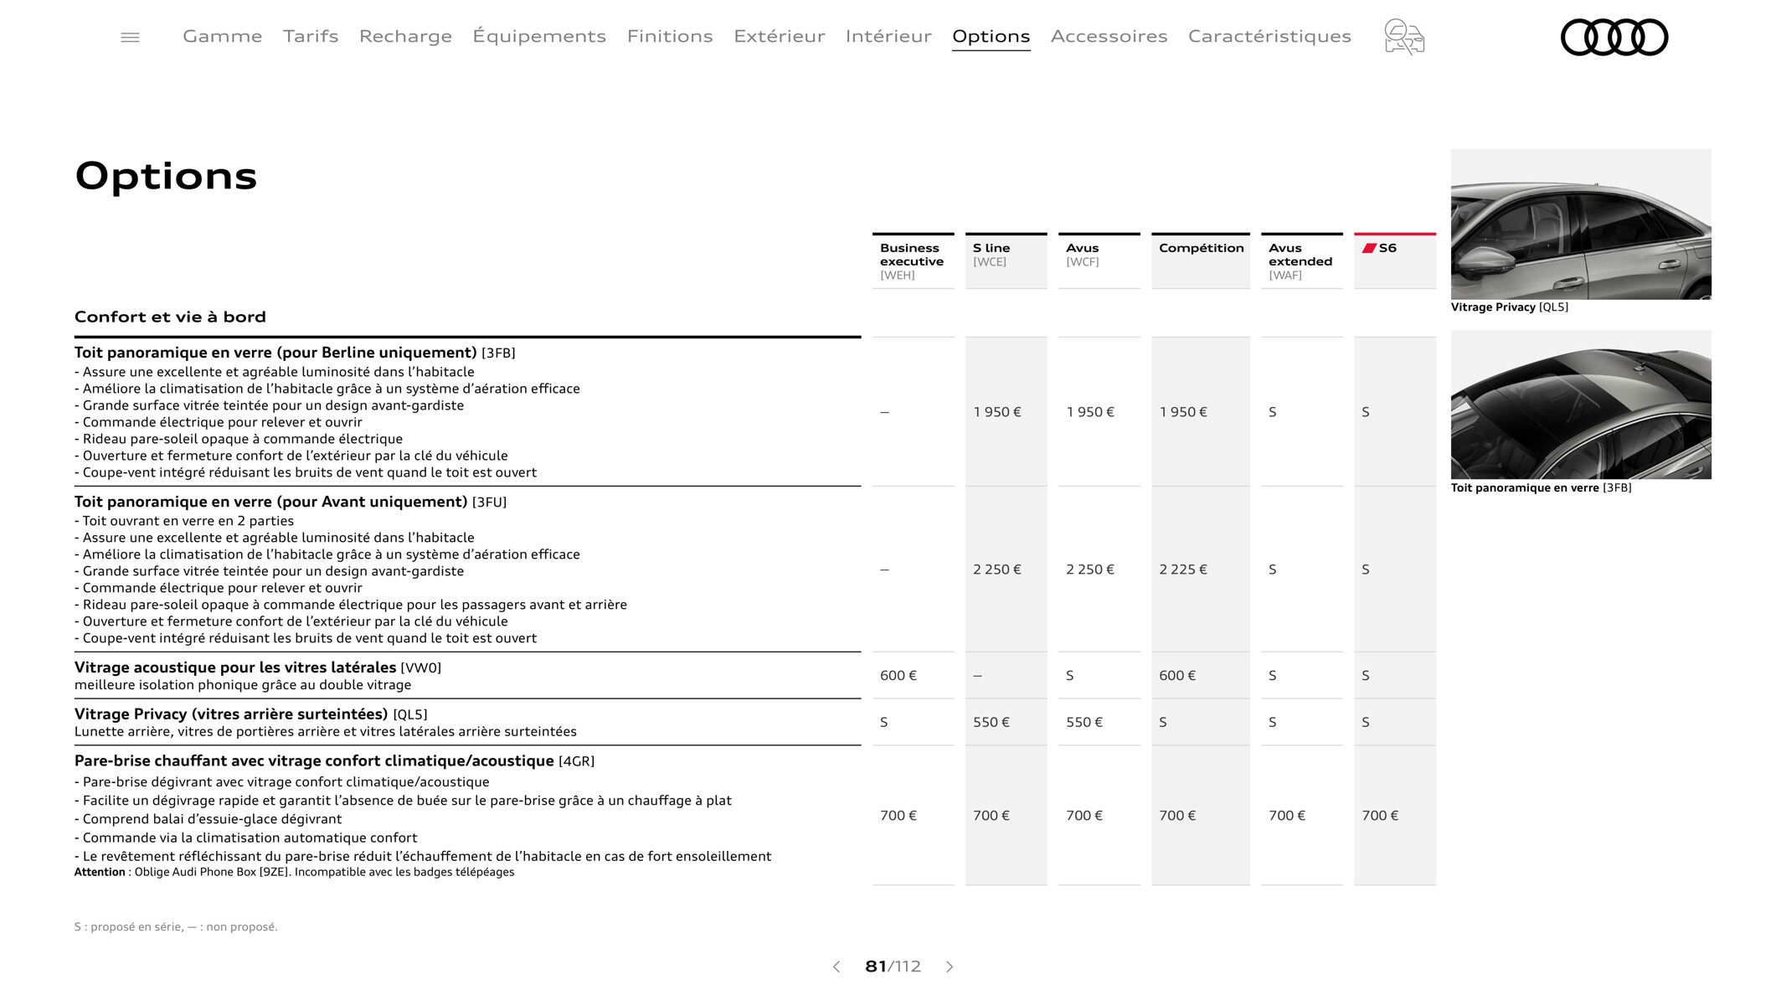The width and height of the screenshot is (1786, 1005).
Task: Select the Compétition column header
Action: 1200,260
